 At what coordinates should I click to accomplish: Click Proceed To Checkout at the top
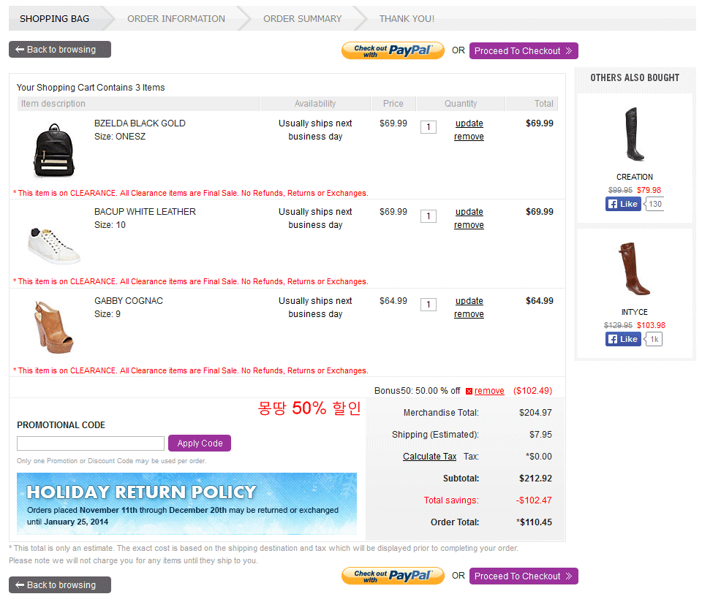524,51
